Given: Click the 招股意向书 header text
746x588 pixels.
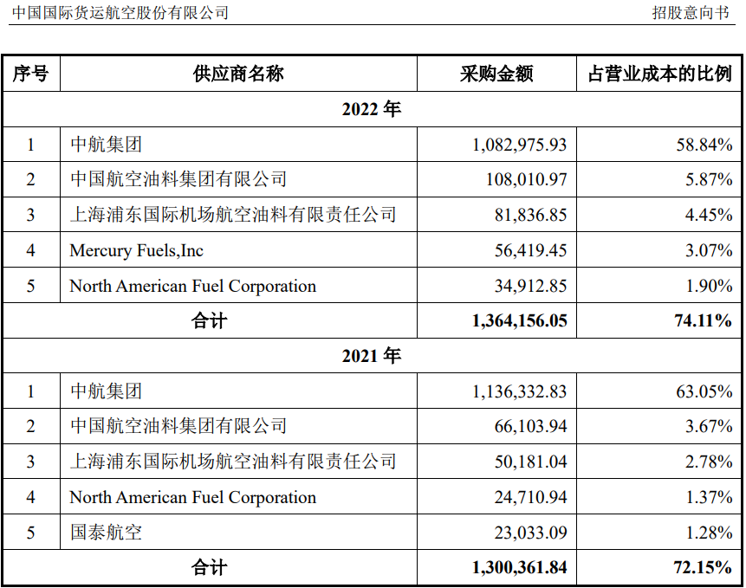Looking at the screenshot, I should click(691, 12).
